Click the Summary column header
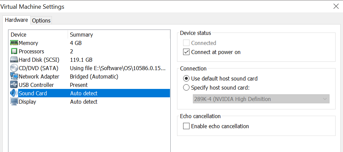343x152 pixels. (81, 35)
